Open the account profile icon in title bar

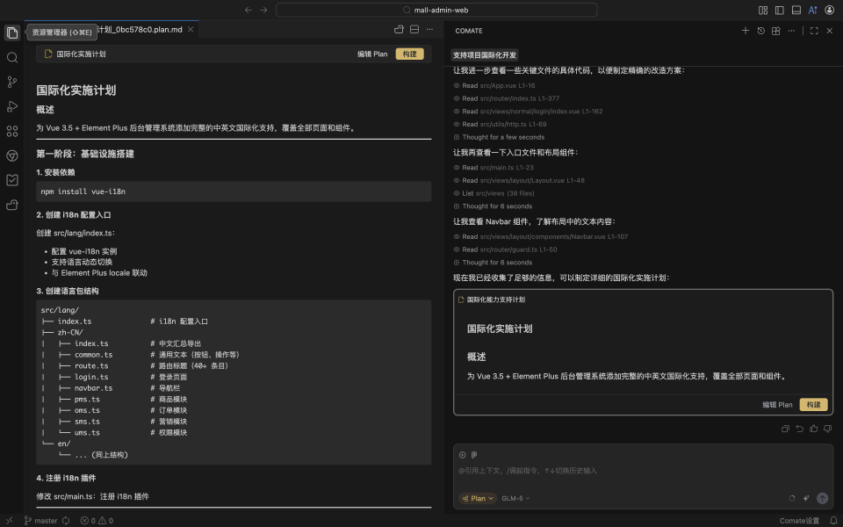(830, 10)
